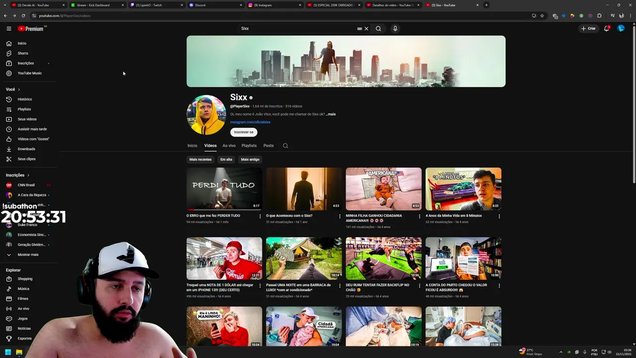This screenshot has height=358, width=636.
Task: Open the Posts channel tab
Action: (x=268, y=146)
